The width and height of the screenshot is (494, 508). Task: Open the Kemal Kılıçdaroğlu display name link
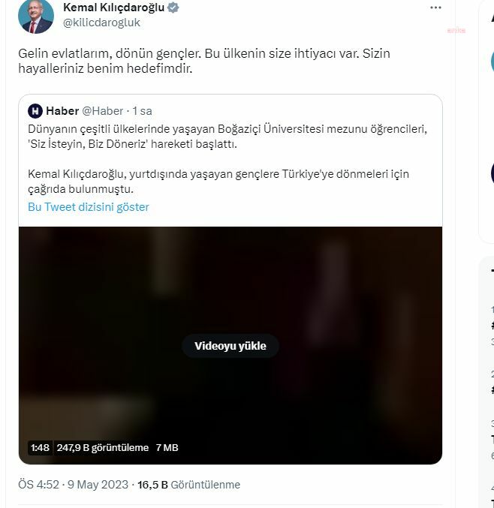point(113,8)
